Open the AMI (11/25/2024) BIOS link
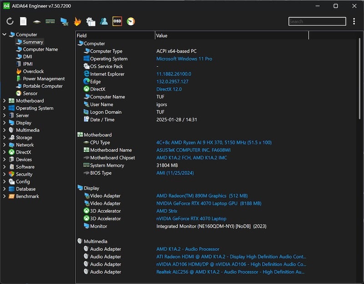The image size is (364, 284). pos(175,173)
